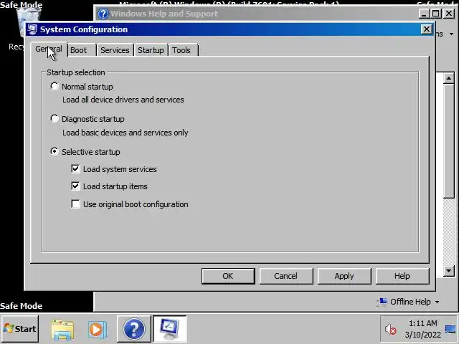Screen dimensions: 459x344
Task: Select Selective startup radio button
Action: [x=55, y=151]
